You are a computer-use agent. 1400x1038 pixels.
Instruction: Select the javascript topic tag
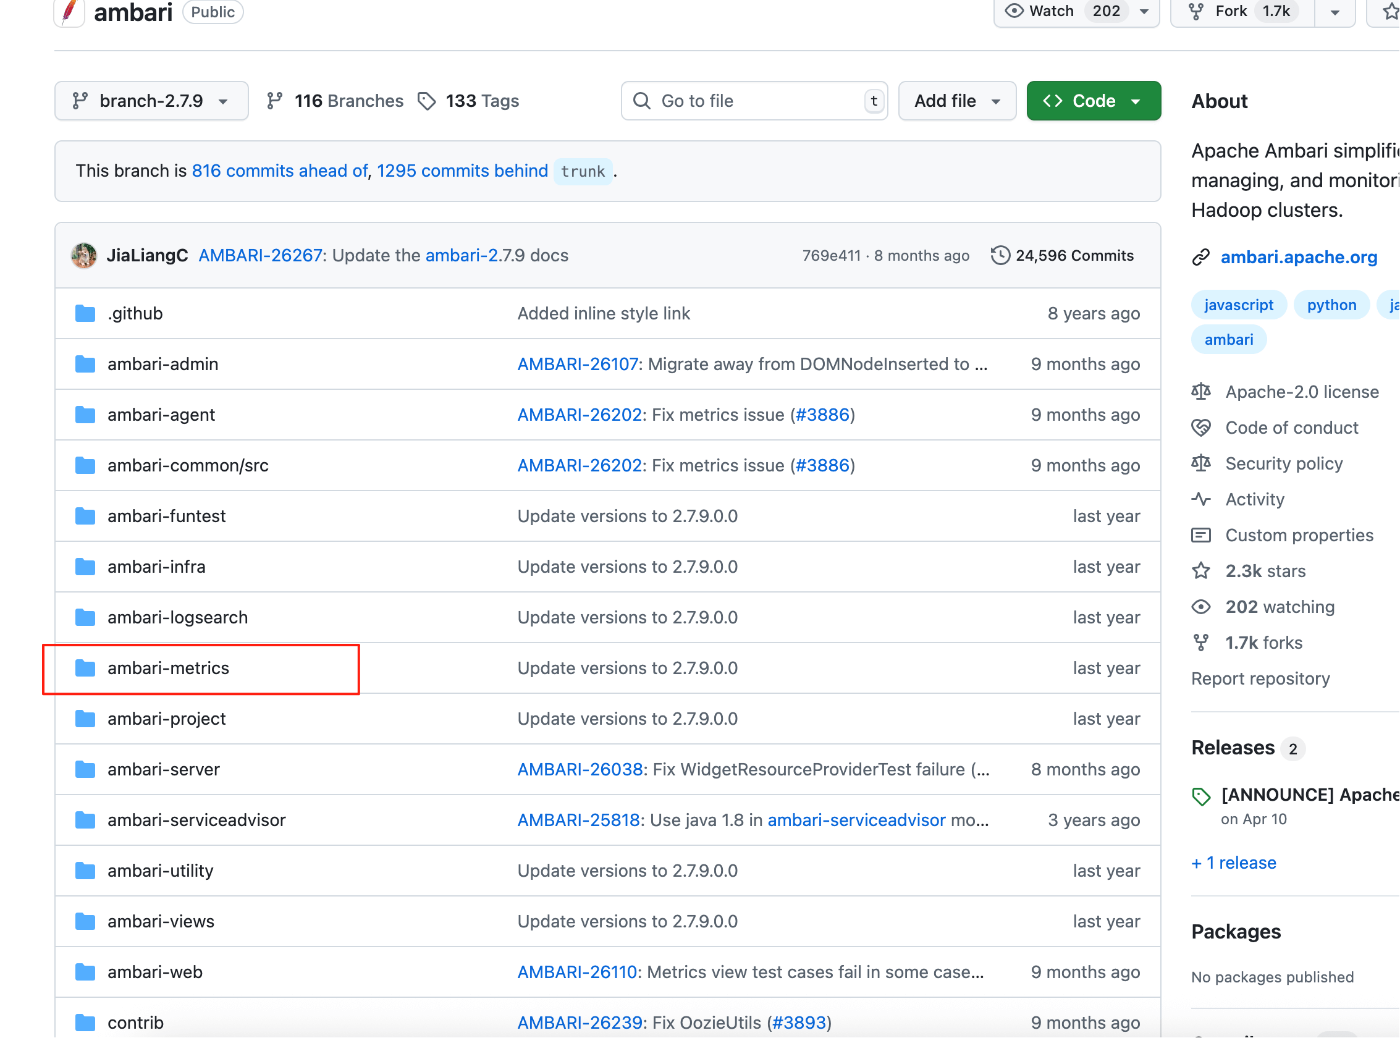[1239, 305]
